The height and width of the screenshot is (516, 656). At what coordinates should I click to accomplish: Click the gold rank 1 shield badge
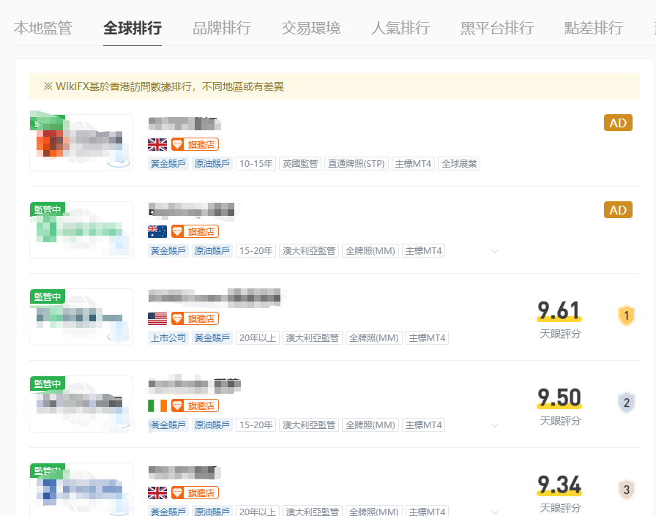click(626, 316)
